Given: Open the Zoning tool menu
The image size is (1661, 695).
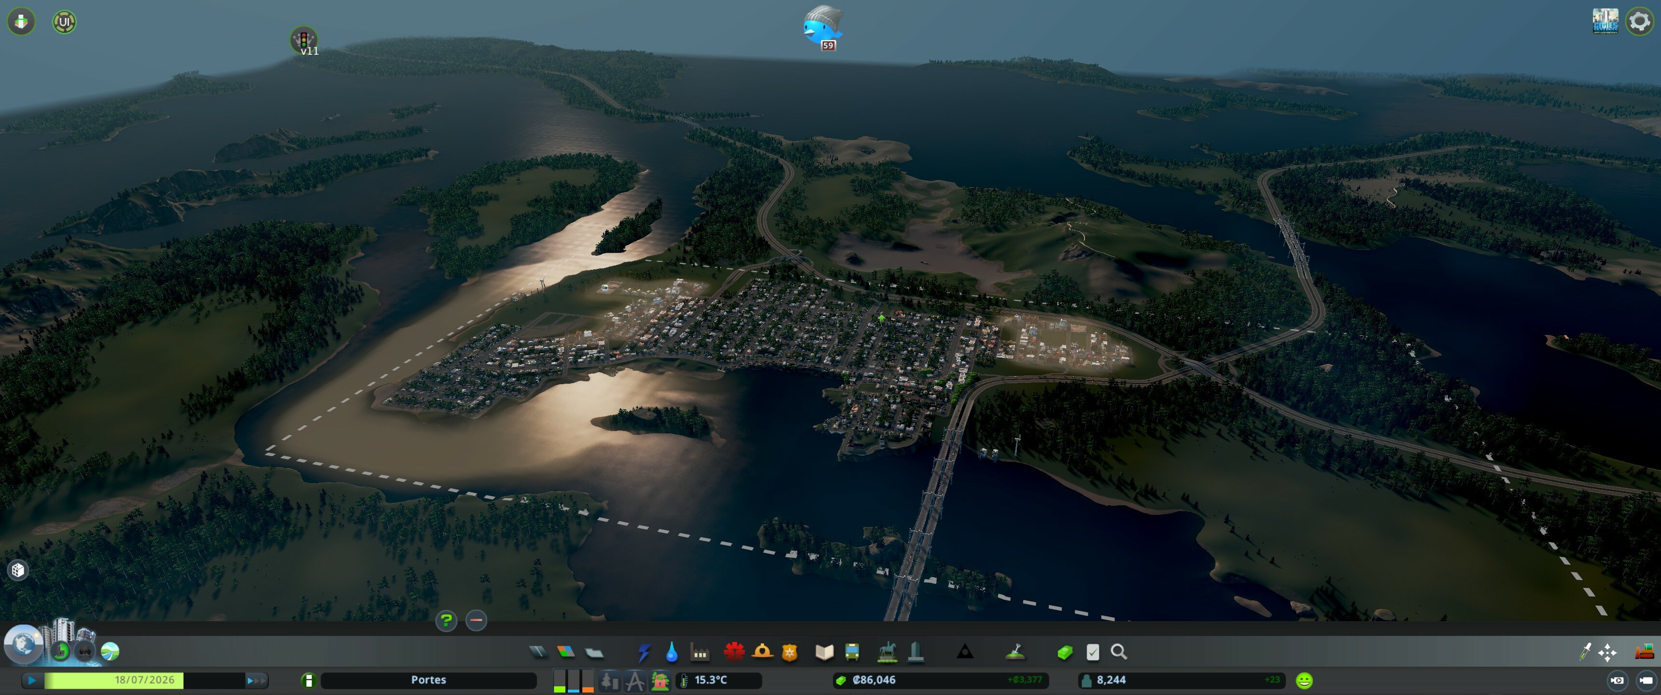Looking at the screenshot, I should pos(565,652).
